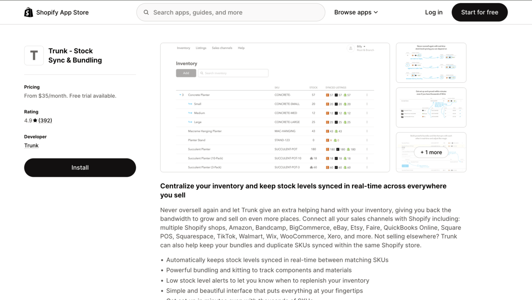Click the 'Low stock level alerts' bullet
Viewport: 532px width, 300px height.
(x=268, y=281)
